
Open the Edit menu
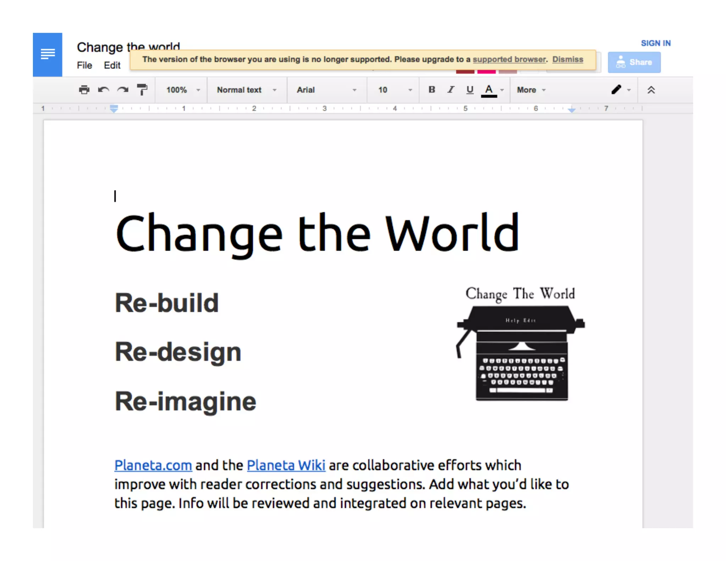[x=112, y=66]
